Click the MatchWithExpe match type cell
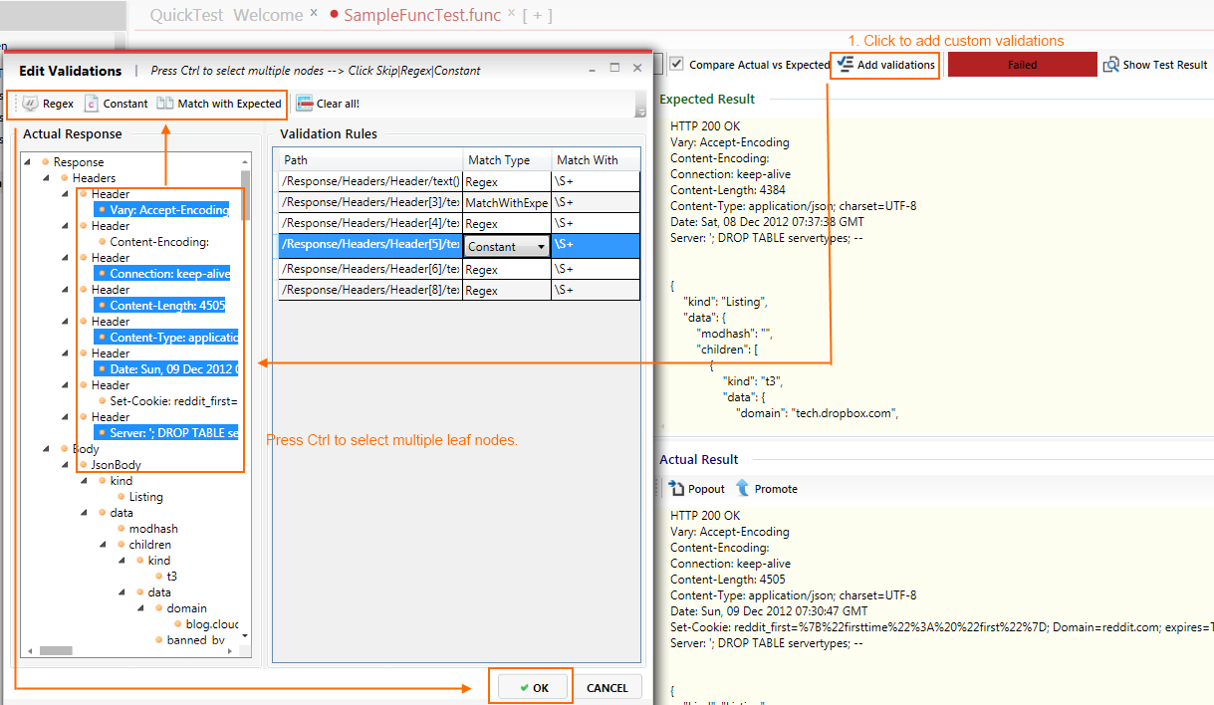 click(x=507, y=203)
